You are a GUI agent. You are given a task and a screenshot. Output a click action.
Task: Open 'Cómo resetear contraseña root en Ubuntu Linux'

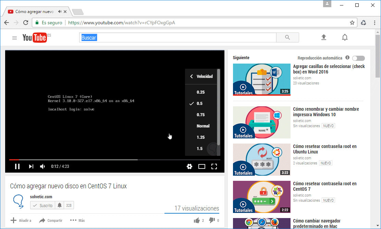(324, 149)
